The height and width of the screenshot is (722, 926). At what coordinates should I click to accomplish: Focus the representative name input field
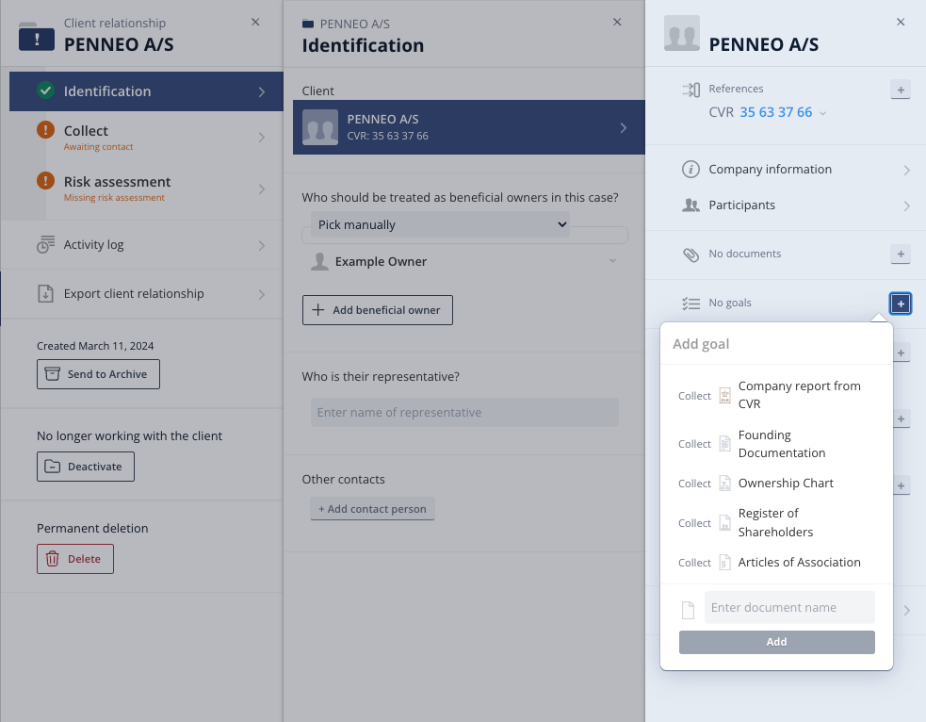[464, 413]
